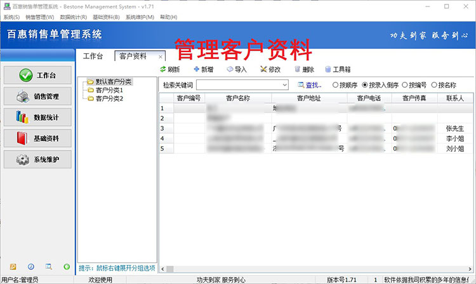Click the 销售管理 sidebar button

[37, 97]
